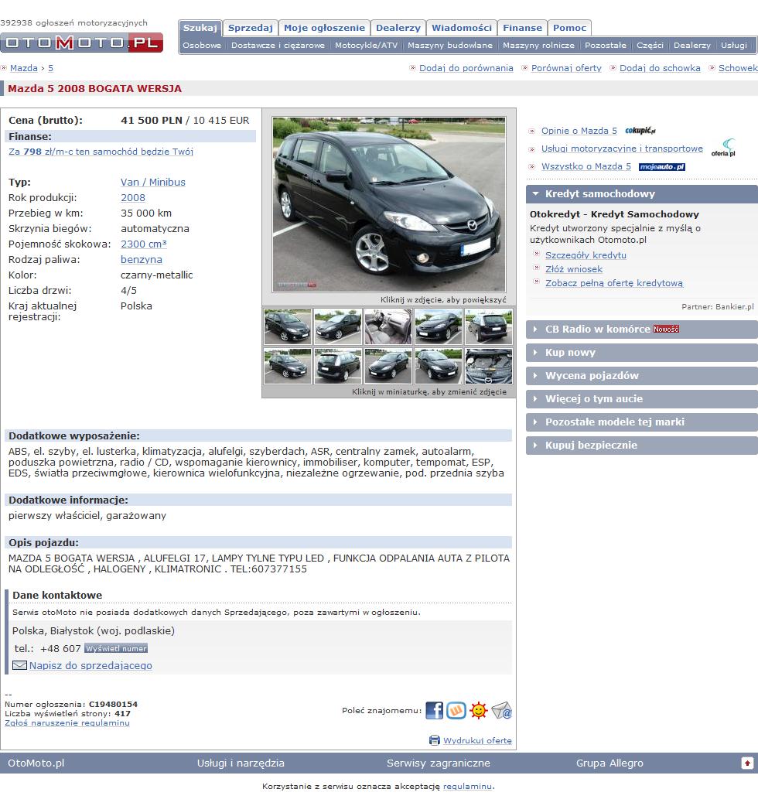758x806 pixels.
Task: Expand Pozostałe modele tej marki section
Action: point(641,422)
